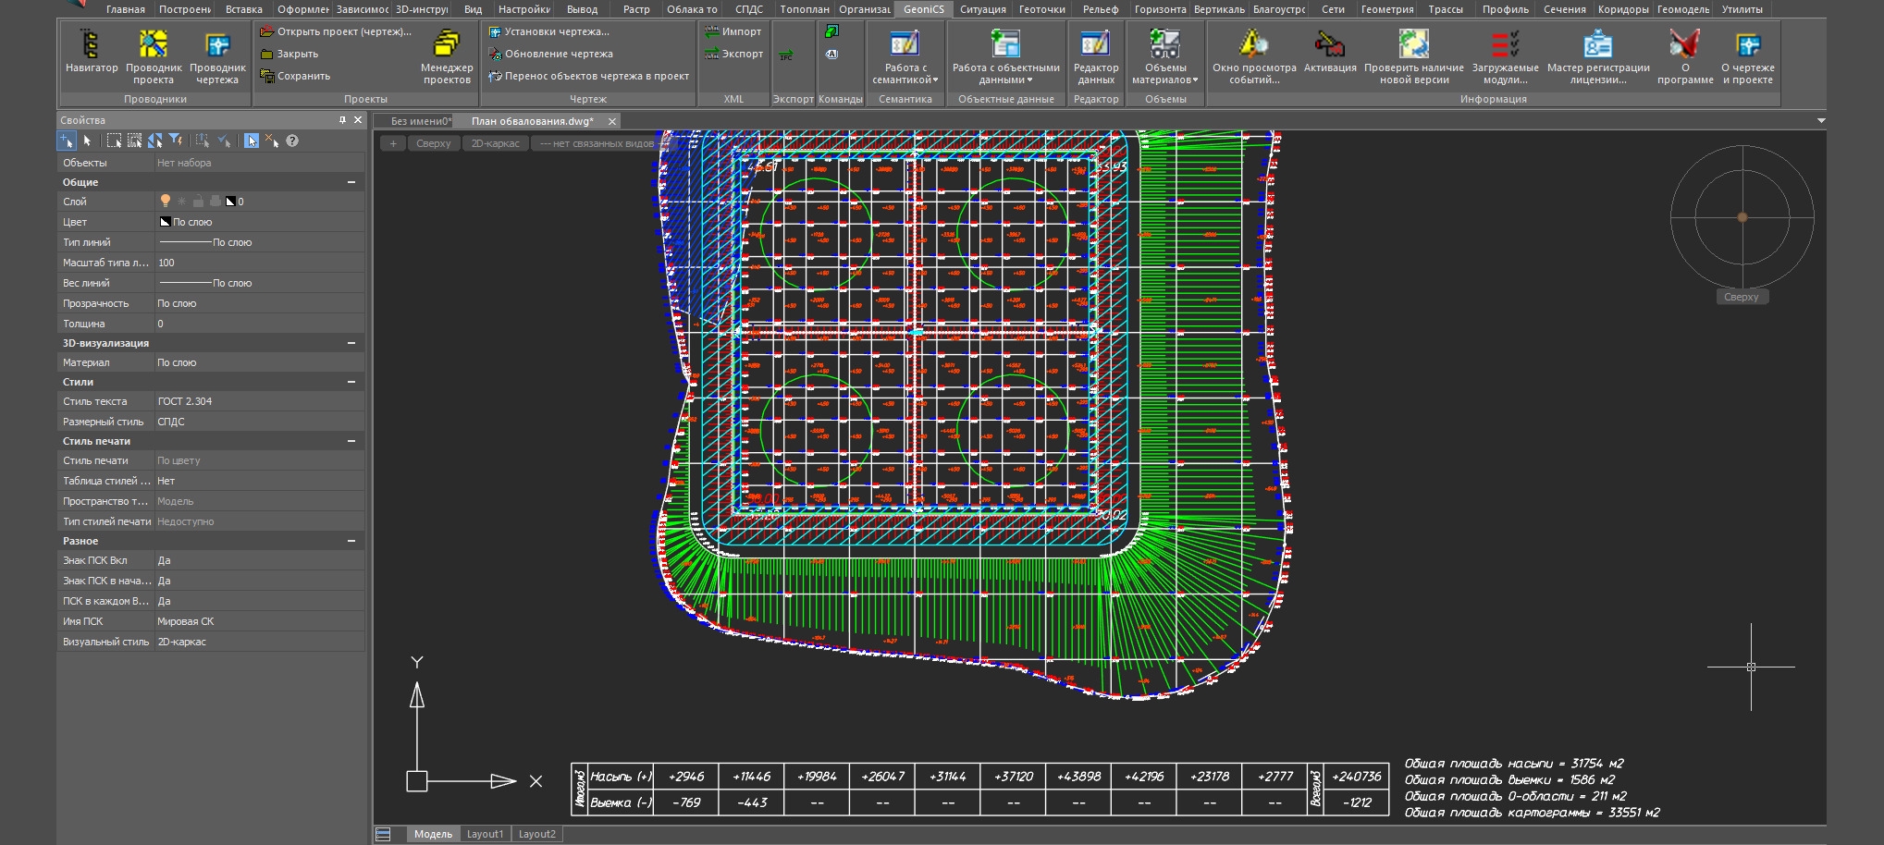
Task: Switch to Без имени0 document tab
Action: tap(421, 121)
